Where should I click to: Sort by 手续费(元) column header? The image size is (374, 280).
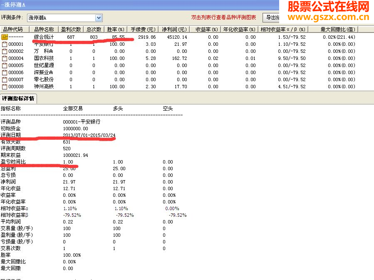point(143,30)
